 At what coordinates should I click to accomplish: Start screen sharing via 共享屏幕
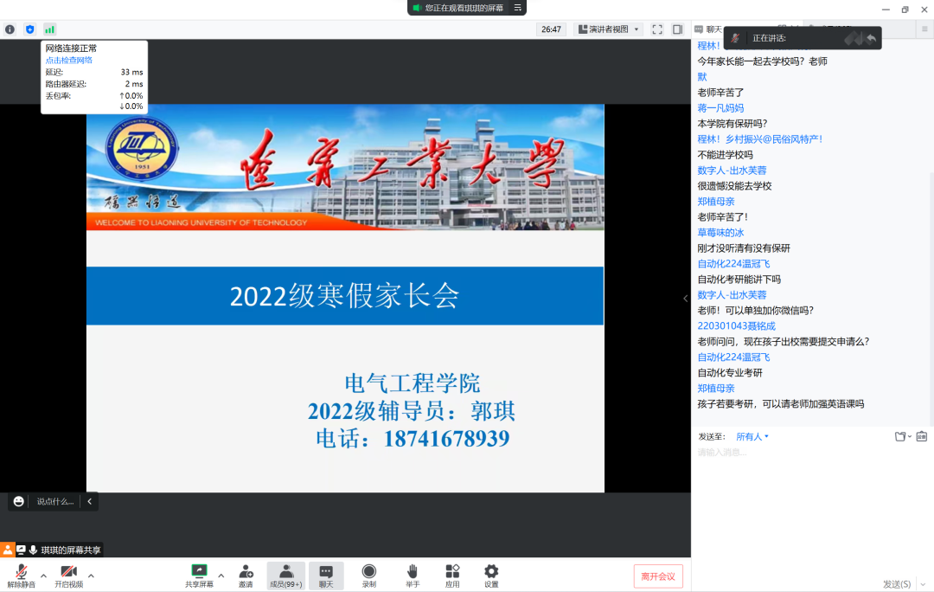tap(199, 576)
